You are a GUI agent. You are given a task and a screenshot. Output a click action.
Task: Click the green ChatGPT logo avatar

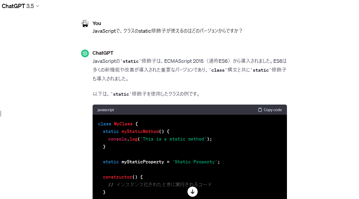[x=85, y=53]
